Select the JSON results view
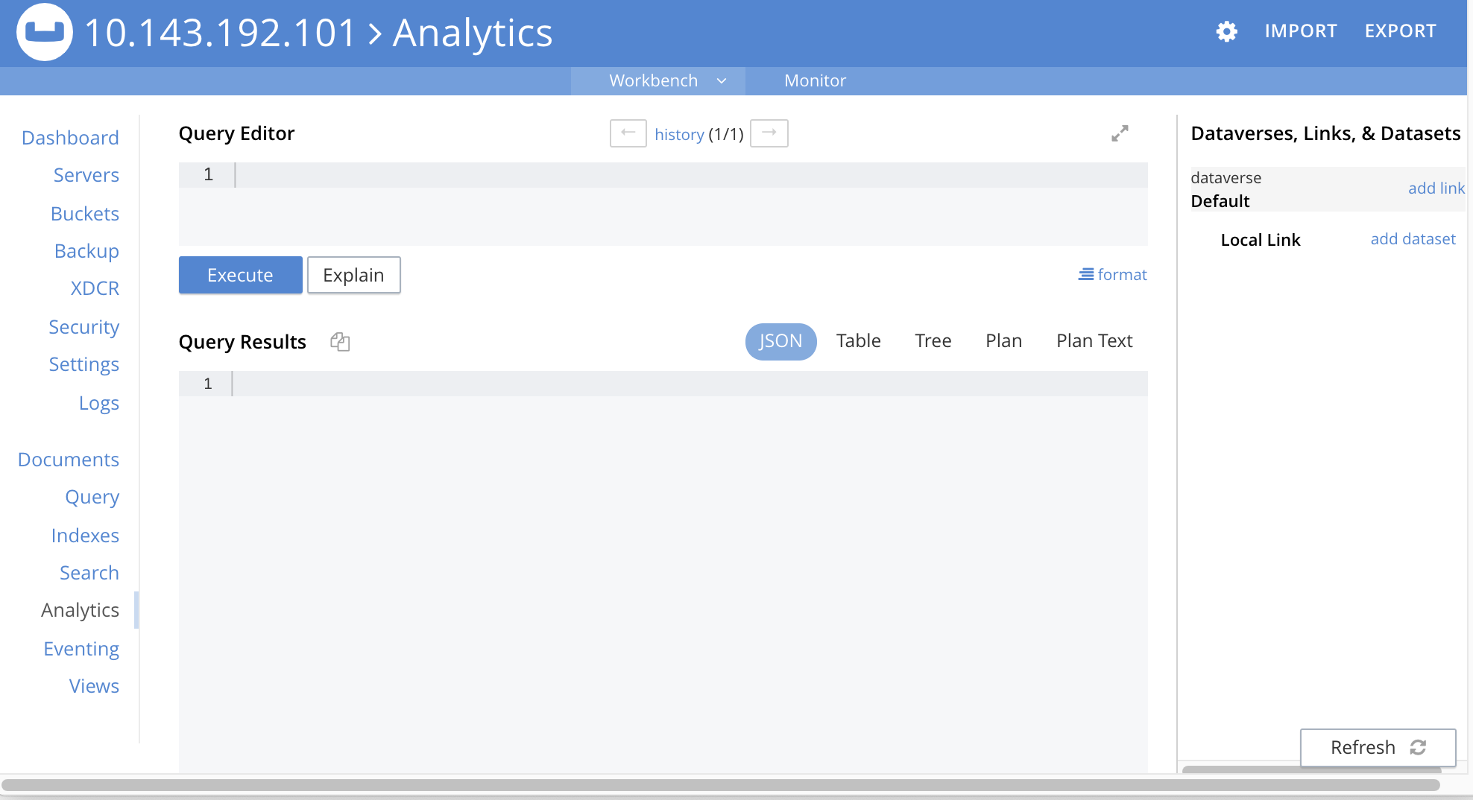Viewport: 1473px width, 800px height. (780, 341)
